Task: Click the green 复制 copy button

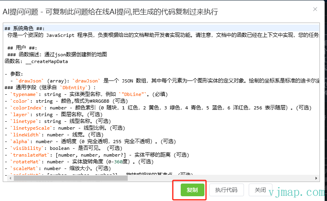Action: click(192, 190)
